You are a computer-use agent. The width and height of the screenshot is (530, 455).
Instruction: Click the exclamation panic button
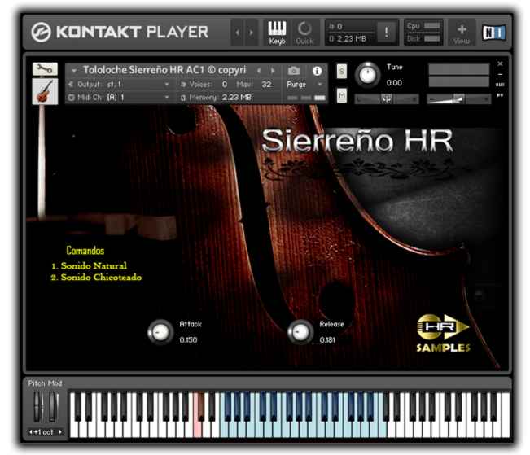(386, 32)
